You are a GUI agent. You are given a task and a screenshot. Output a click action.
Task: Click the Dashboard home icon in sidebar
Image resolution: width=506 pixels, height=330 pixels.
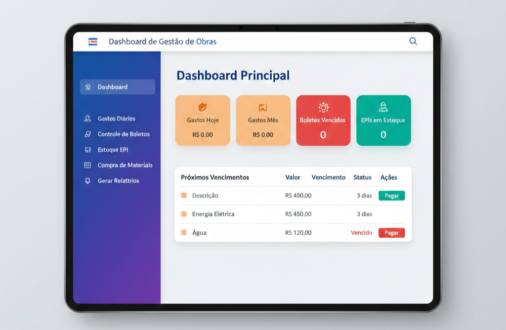(88, 87)
